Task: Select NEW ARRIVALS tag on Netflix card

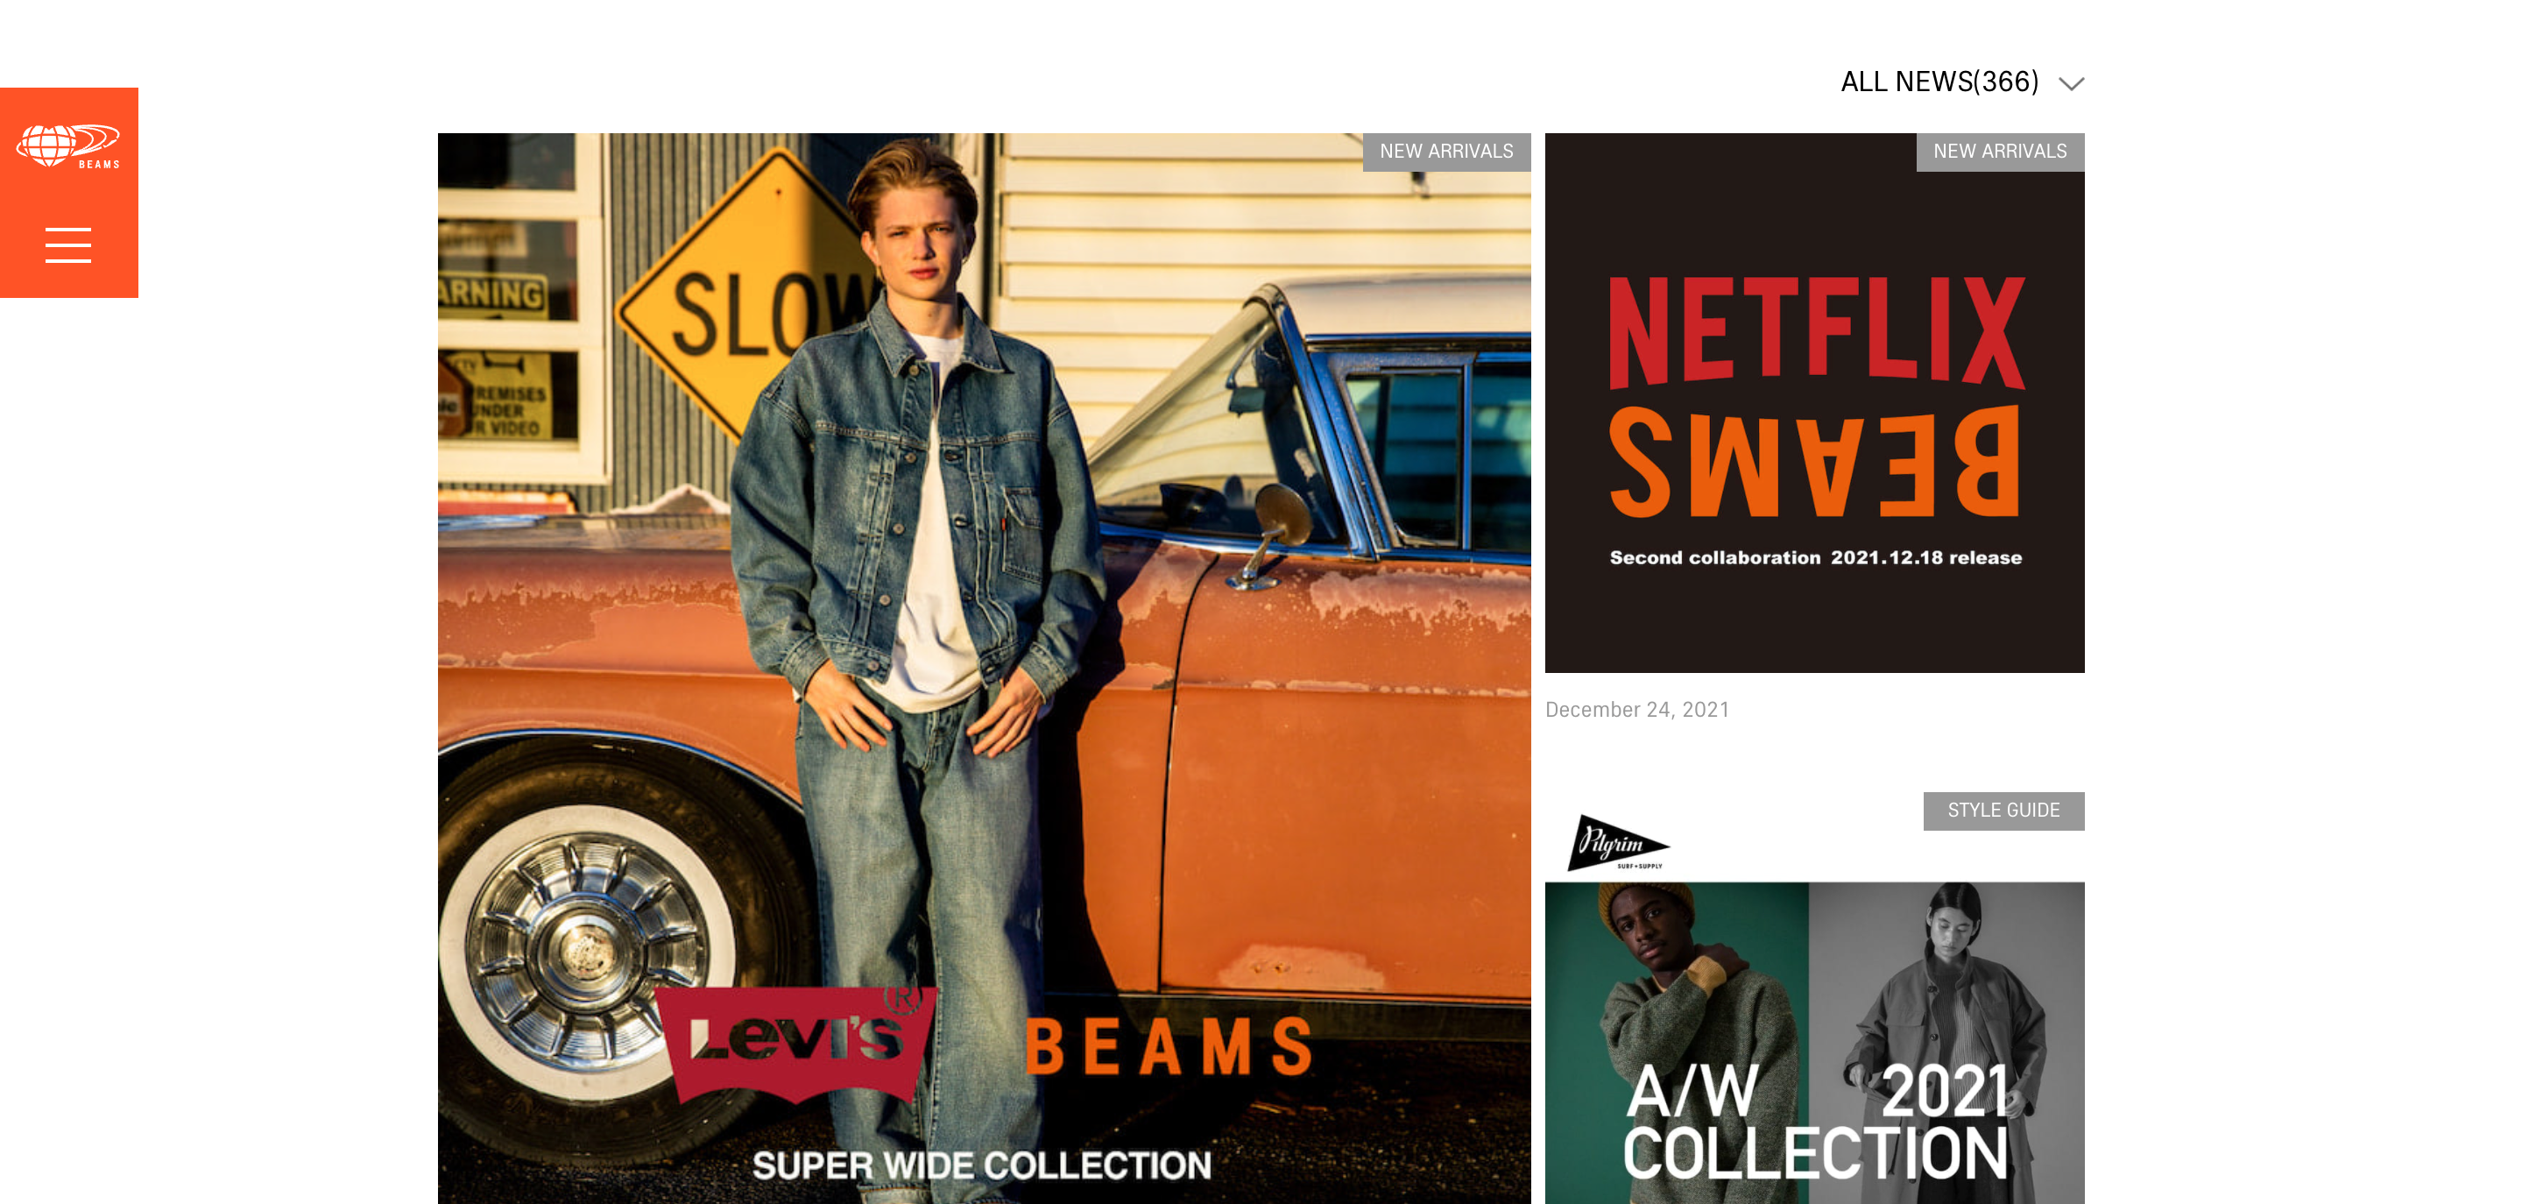Action: point(1999,152)
